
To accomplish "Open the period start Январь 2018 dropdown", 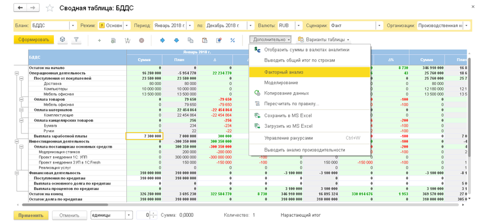I will pyautogui.click(x=190, y=25).
